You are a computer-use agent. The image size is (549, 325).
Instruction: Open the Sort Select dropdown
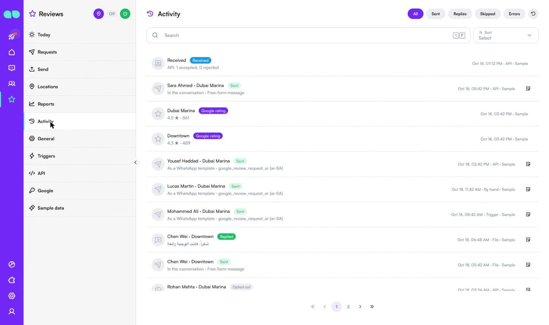(506, 35)
